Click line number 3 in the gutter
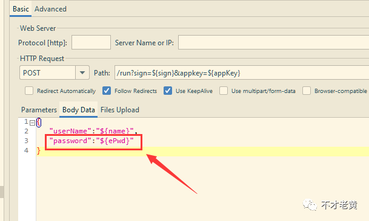Image resolution: width=369 pixels, height=221 pixels. pos(27,141)
